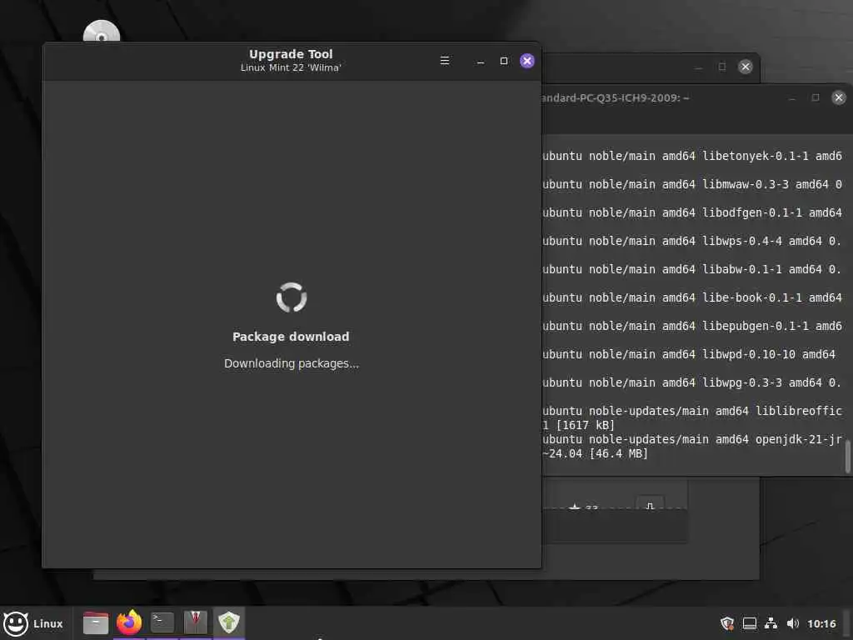The height and width of the screenshot is (640, 853).
Task: Close the Upgrade Tool window
Action: [x=526, y=60]
